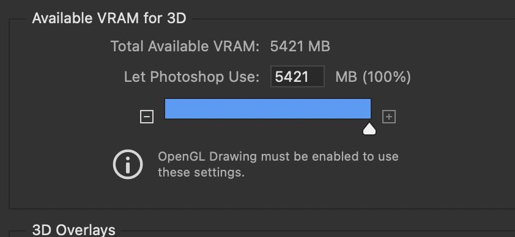Click the 5421 MB total VRAM readout
The width and height of the screenshot is (515, 237).
300,46
